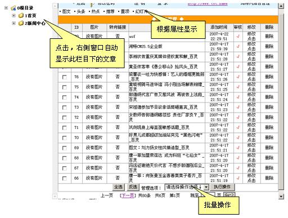Click the 审核 checkmark icon for ID 72
288x218 pixels.
(238, 117)
